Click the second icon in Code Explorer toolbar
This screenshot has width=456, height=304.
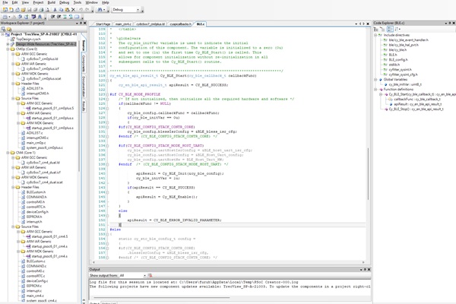point(382,29)
